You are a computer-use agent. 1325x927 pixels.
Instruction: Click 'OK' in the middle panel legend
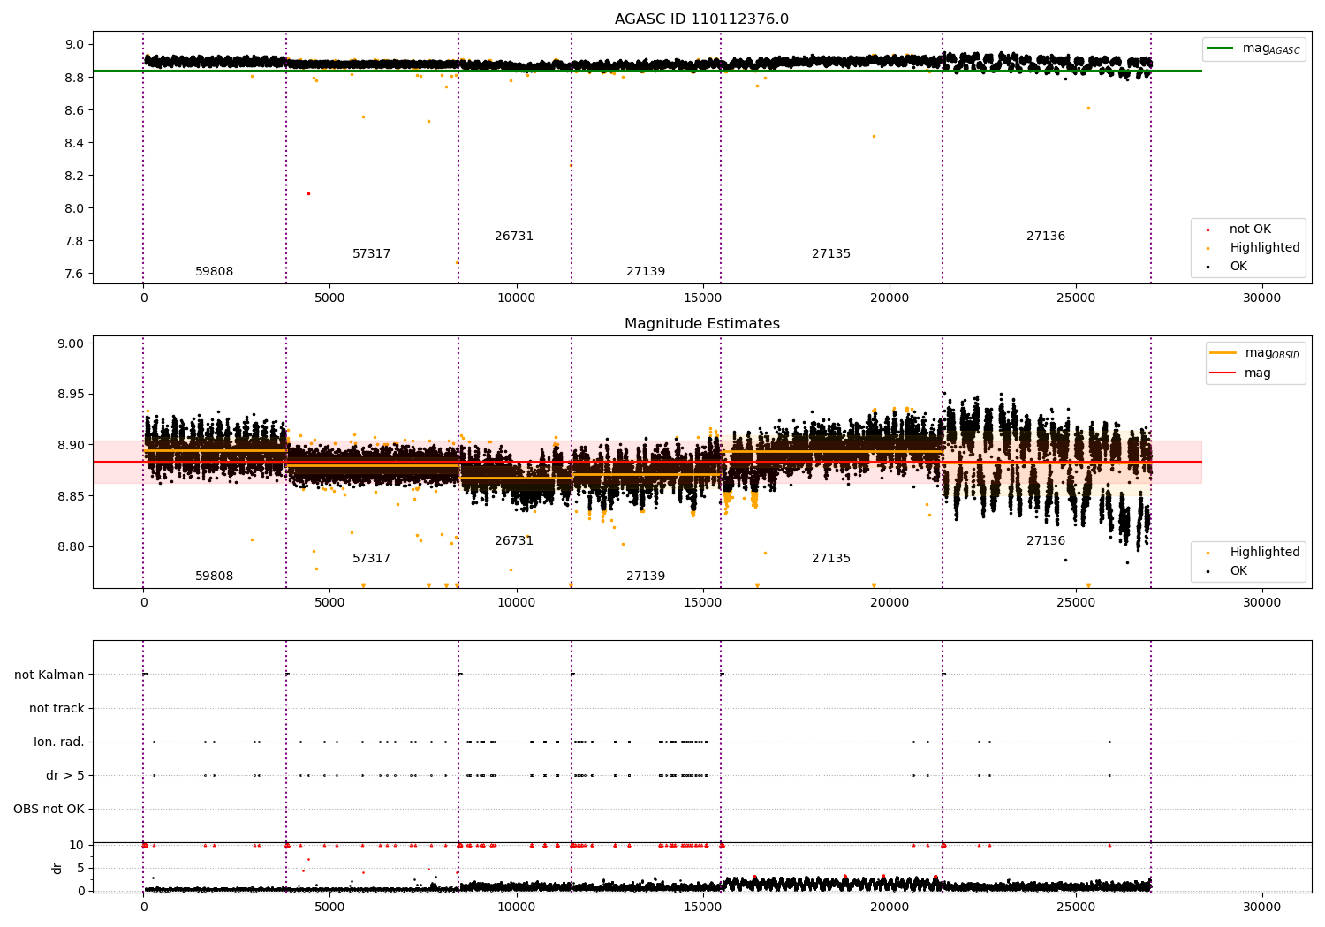click(1238, 571)
